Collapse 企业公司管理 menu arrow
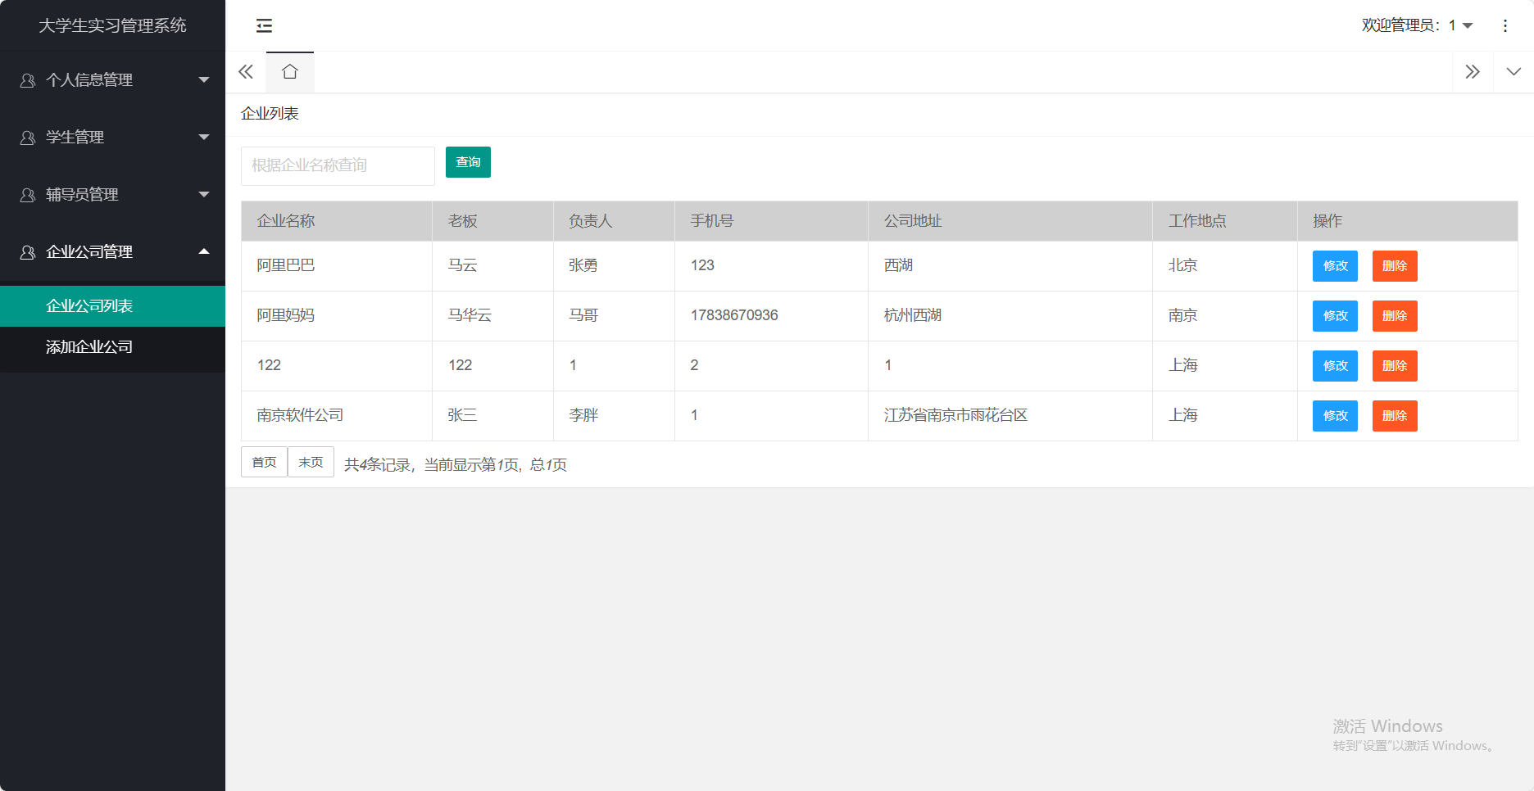Image resolution: width=1534 pixels, height=791 pixels. click(x=204, y=251)
